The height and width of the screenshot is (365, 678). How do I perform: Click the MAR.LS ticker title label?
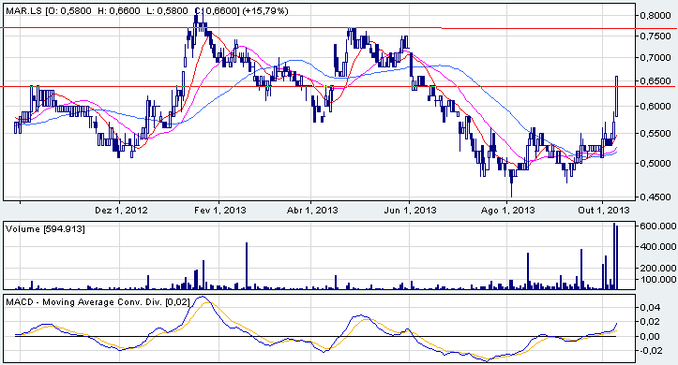pos(147,11)
